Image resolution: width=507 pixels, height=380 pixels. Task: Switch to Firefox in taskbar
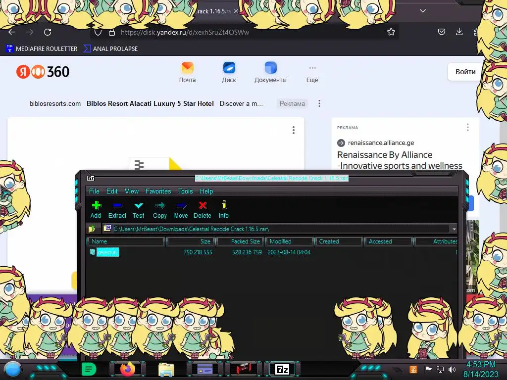[x=127, y=369]
